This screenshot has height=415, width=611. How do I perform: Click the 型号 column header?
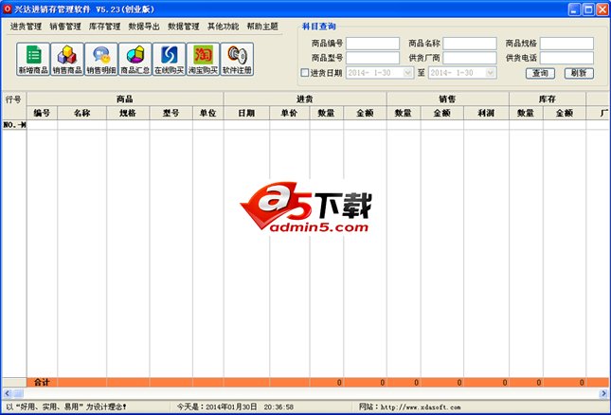tap(171, 113)
